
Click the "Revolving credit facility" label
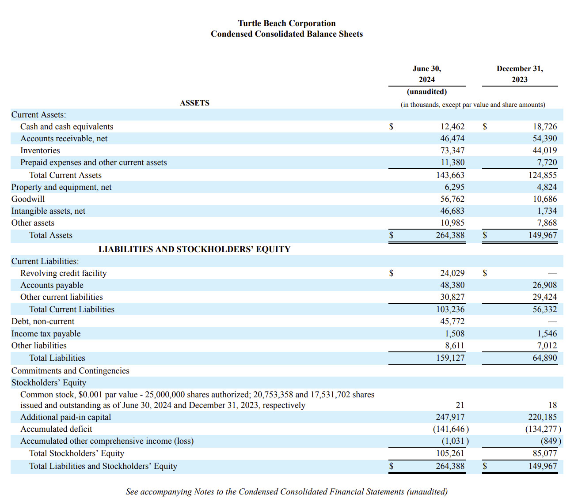coord(64,273)
